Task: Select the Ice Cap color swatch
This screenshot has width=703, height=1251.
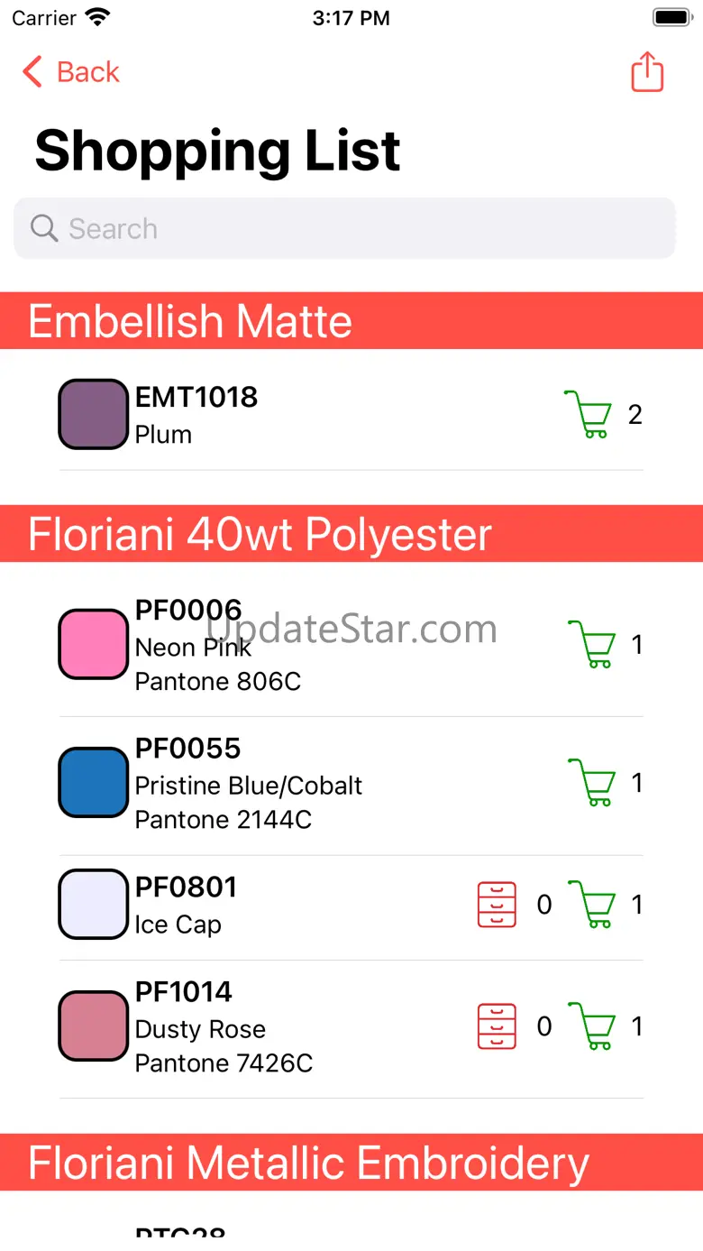Action: pyautogui.click(x=93, y=904)
